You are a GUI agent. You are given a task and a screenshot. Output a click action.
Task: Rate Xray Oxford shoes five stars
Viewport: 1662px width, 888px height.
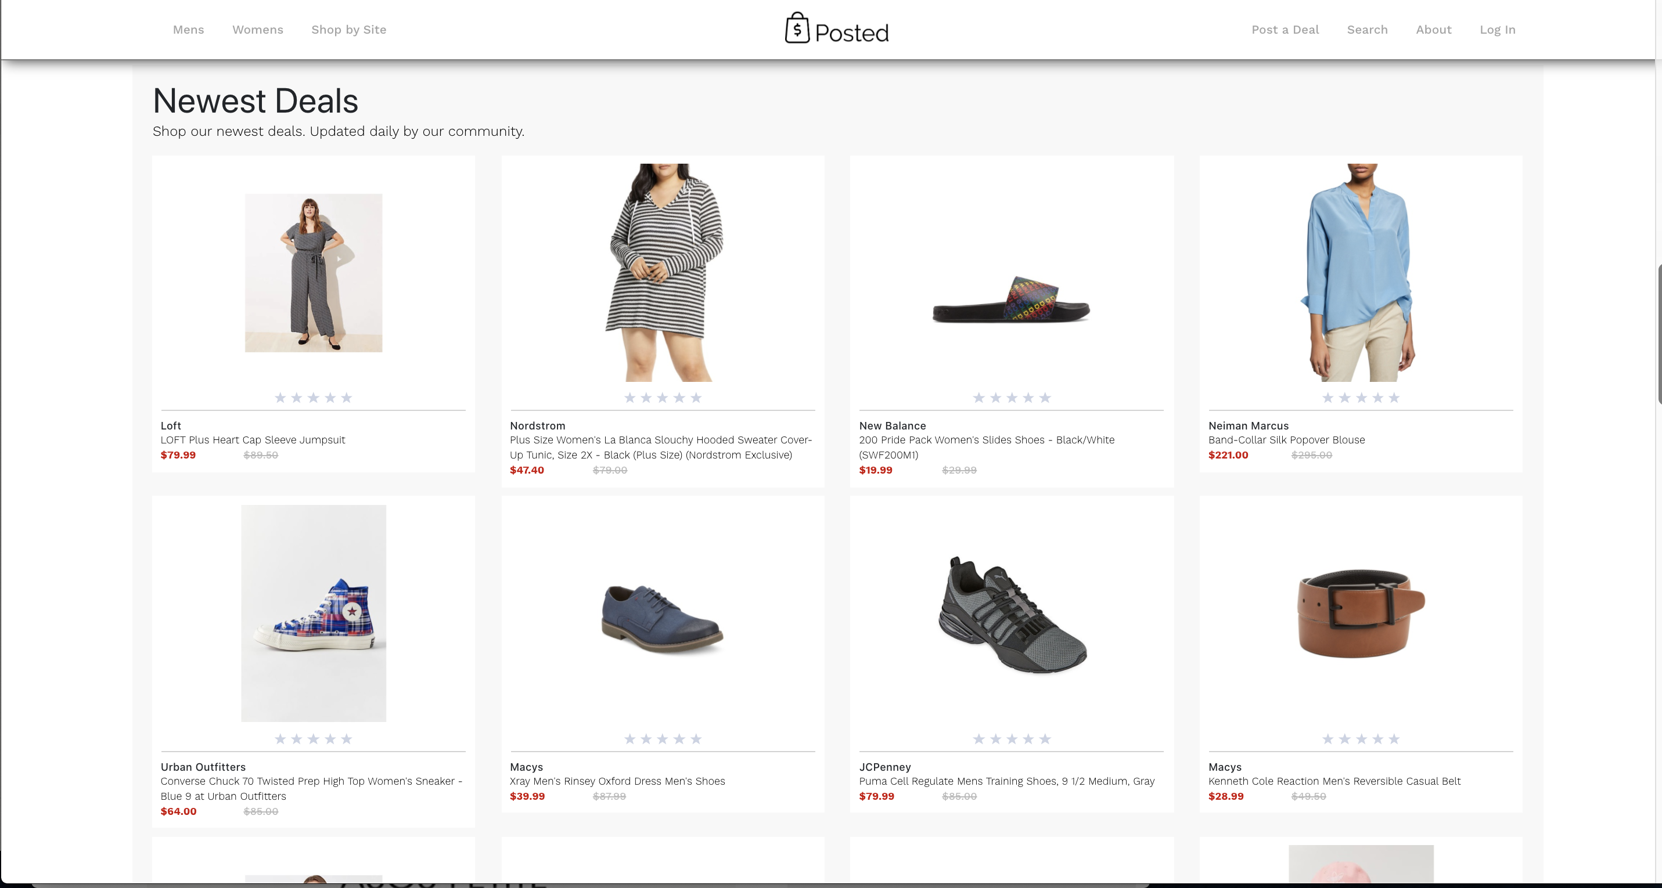click(696, 739)
